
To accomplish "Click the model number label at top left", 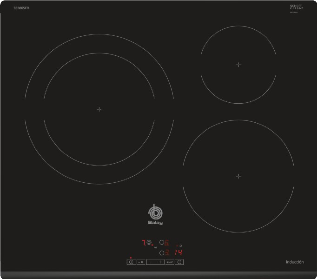I will (x=21, y=8).
